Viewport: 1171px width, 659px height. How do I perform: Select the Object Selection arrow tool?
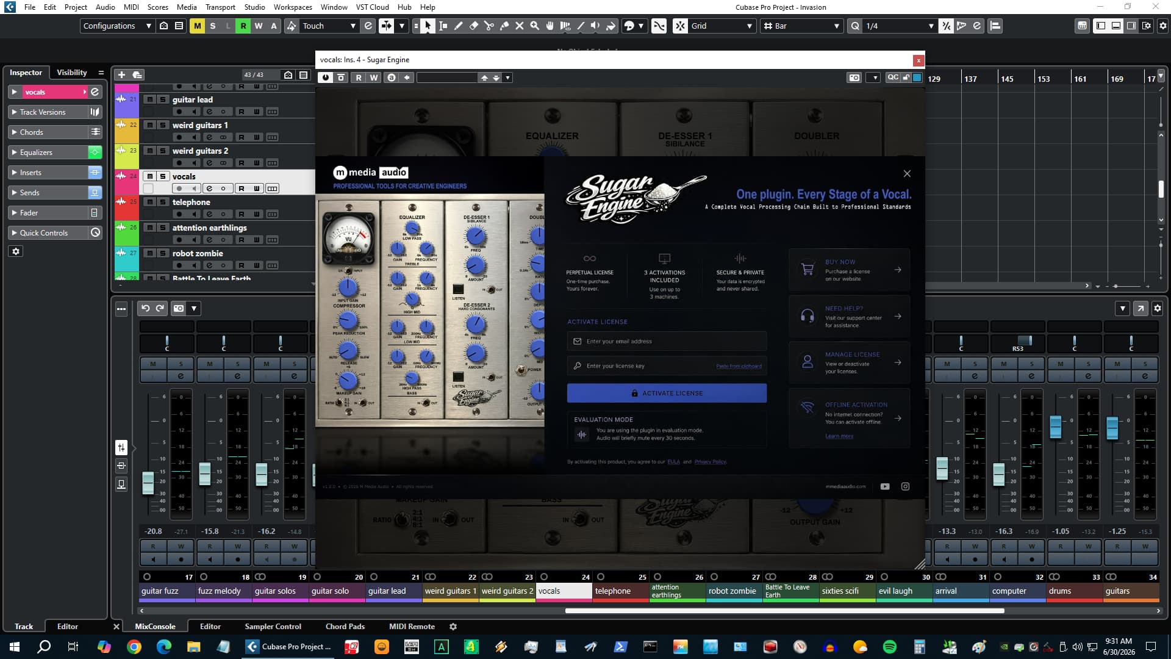428,26
